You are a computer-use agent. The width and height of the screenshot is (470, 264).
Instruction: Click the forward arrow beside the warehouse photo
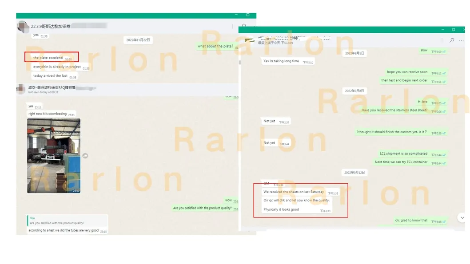[85, 156]
